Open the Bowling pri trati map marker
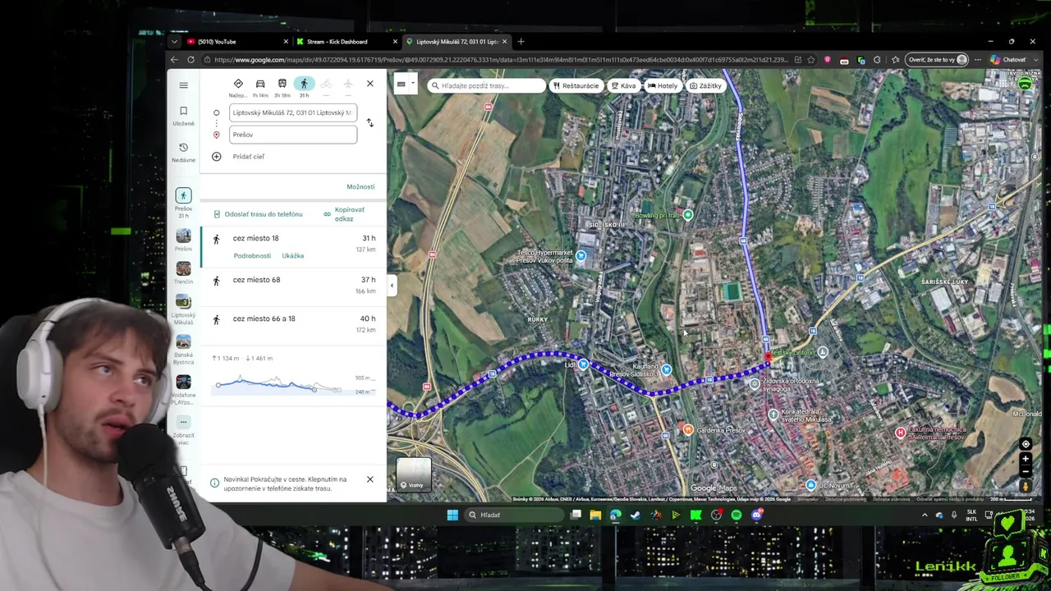The width and height of the screenshot is (1051, 591). point(688,215)
